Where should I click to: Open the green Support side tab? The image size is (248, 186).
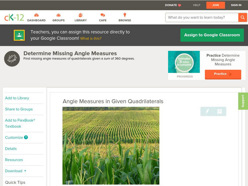[x=243, y=101]
